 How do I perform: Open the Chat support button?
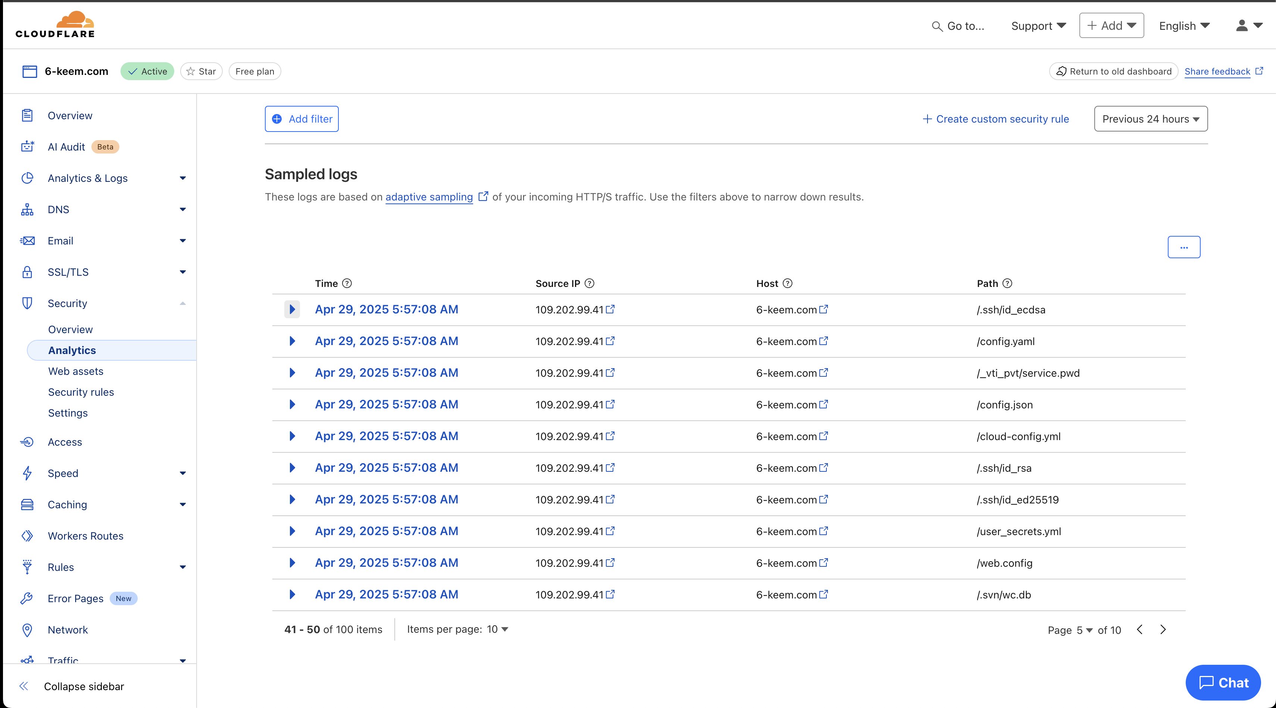[x=1223, y=682]
